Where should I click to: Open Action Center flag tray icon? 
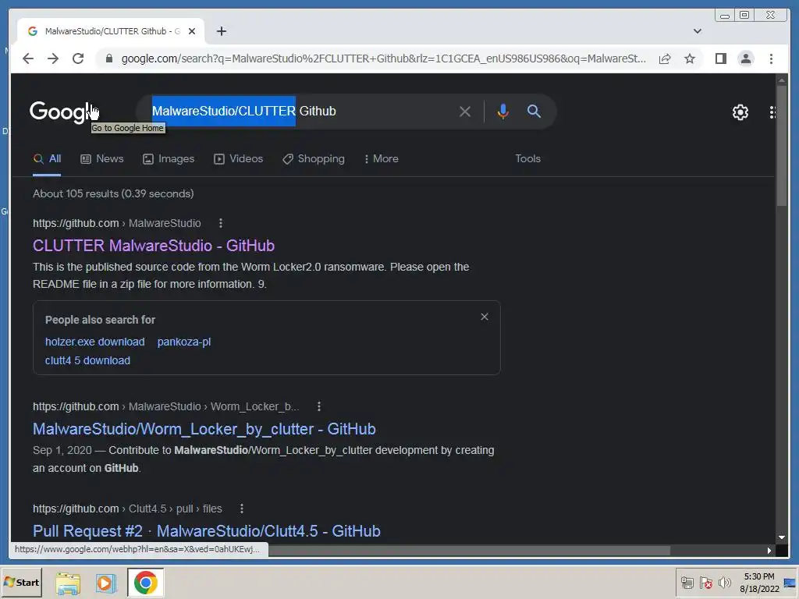tap(705, 583)
